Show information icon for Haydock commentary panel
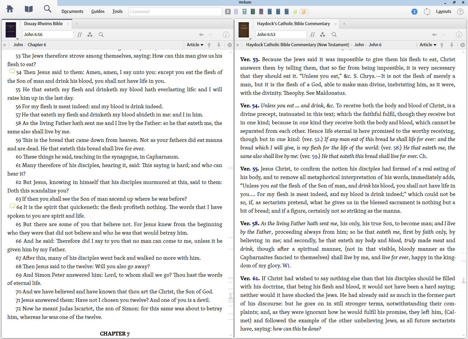 [x=459, y=35]
